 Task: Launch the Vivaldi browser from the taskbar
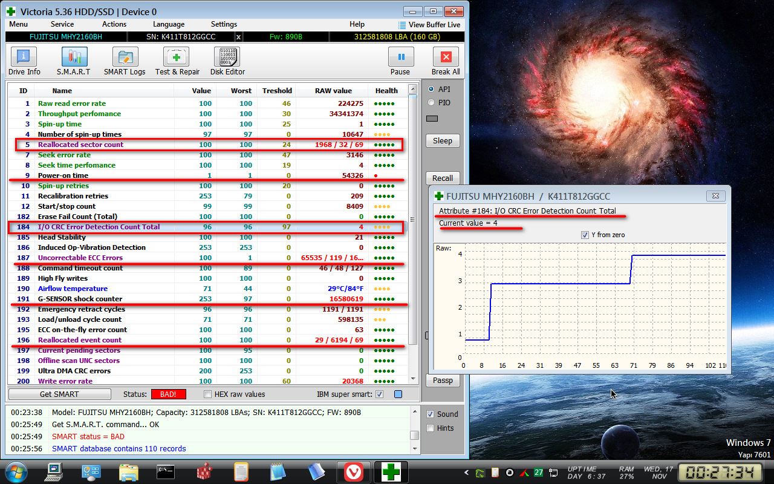pos(353,472)
